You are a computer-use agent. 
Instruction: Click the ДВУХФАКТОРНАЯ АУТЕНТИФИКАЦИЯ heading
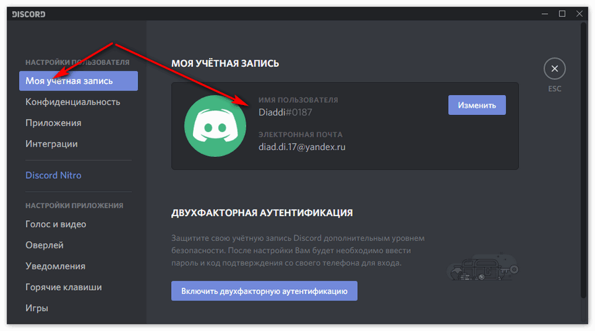pos(262,213)
